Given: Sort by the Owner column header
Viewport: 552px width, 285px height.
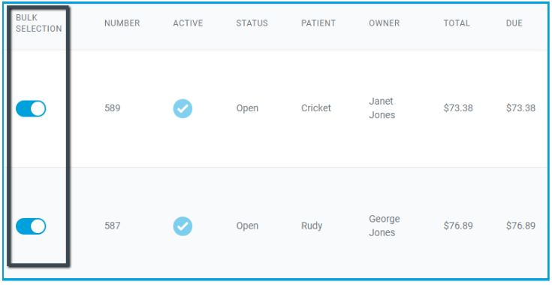Looking at the screenshot, I should pos(384,23).
